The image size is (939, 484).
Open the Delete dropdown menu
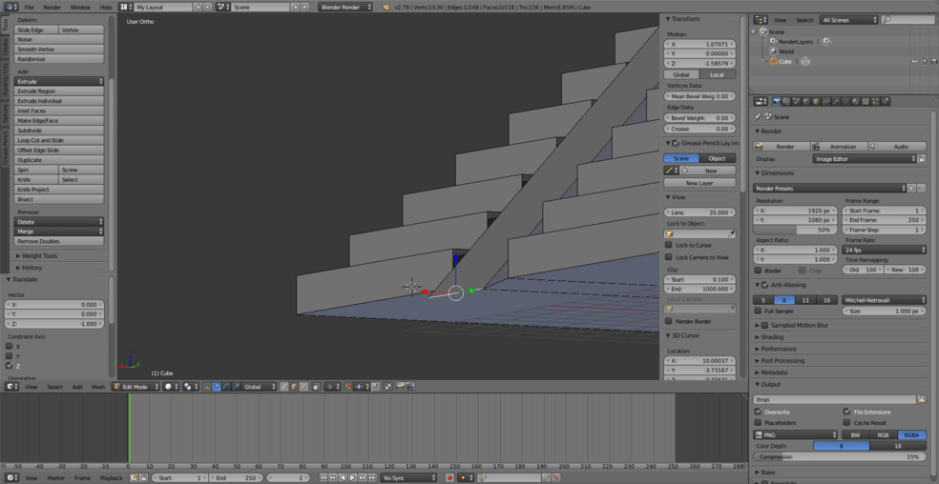pos(59,222)
